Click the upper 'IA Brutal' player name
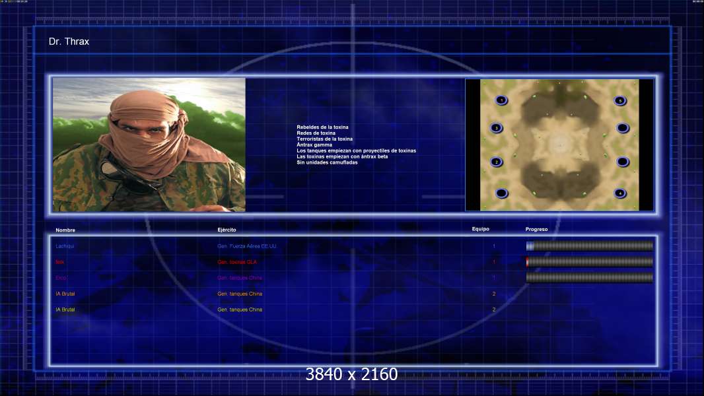 65,294
